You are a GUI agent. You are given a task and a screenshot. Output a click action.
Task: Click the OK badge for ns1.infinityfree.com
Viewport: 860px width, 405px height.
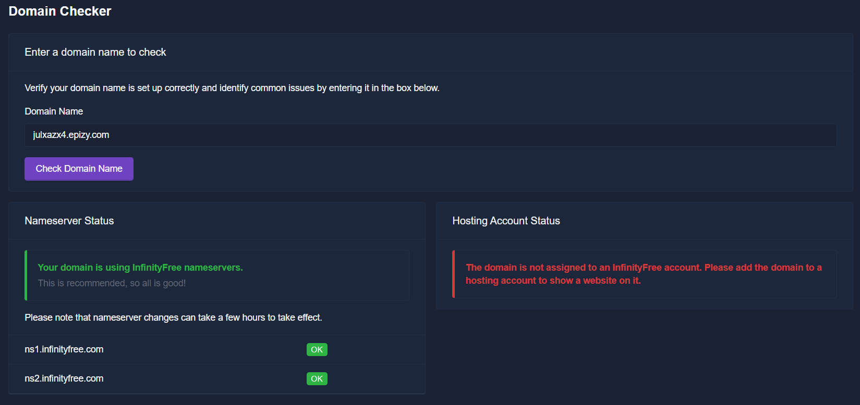pyautogui.click(x=317, y=350)
